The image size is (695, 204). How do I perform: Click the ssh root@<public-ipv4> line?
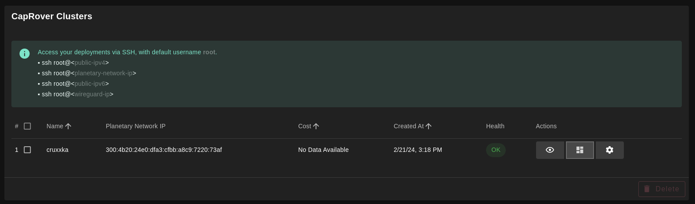click(x=73, y=63)
